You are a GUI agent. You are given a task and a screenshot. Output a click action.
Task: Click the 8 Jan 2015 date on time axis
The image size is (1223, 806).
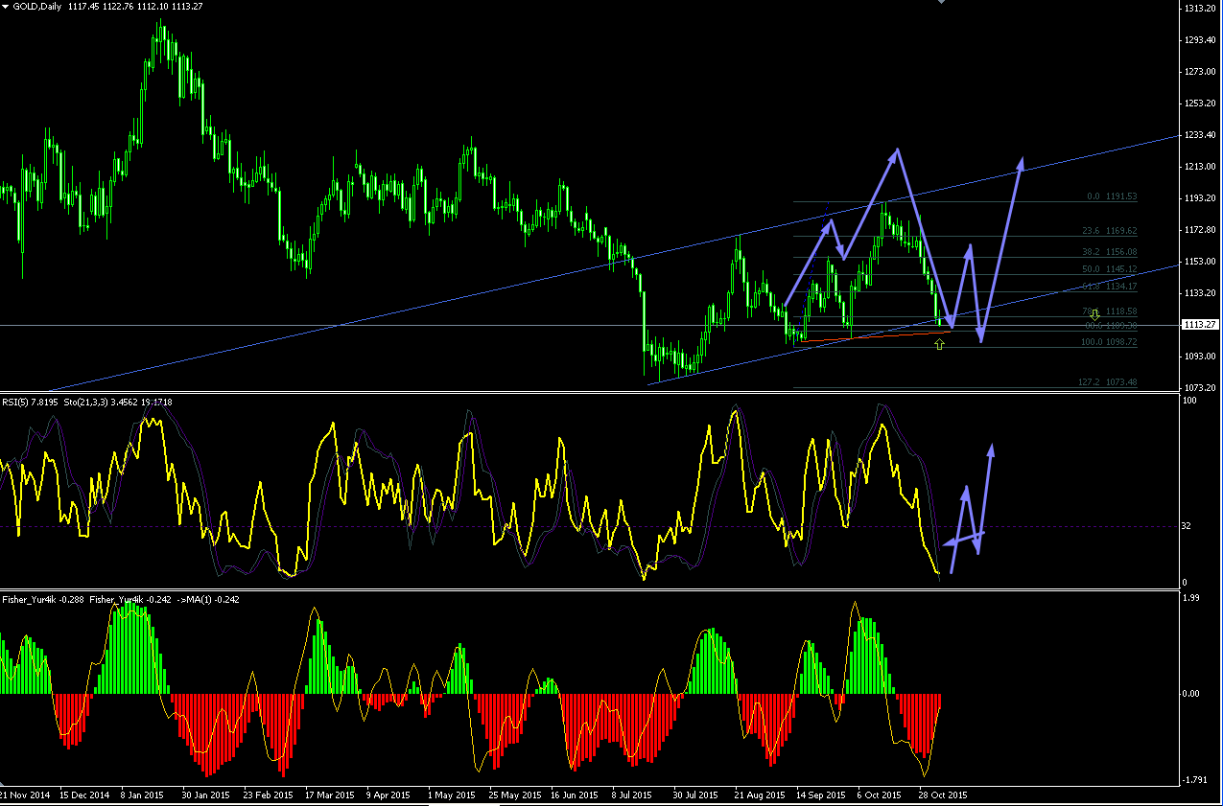[x=141, y=795]
